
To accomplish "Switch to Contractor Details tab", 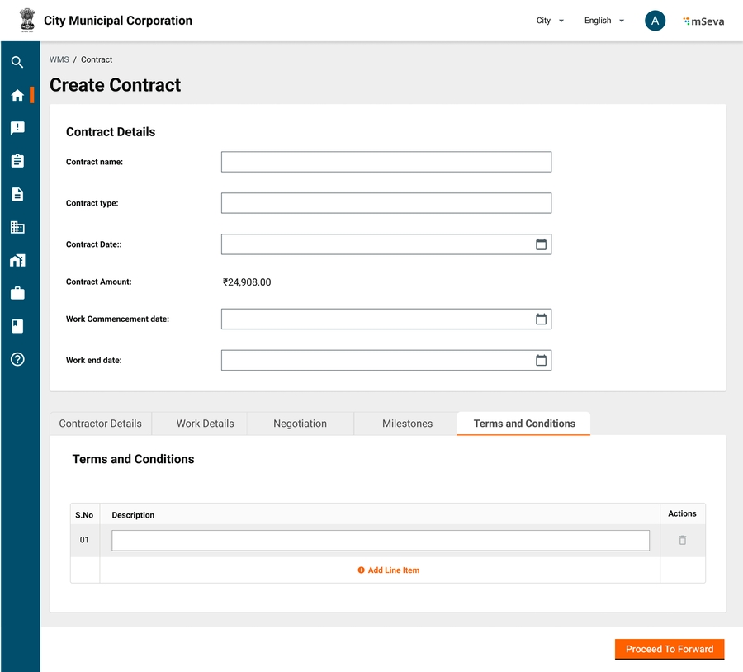I will [101, 424].
